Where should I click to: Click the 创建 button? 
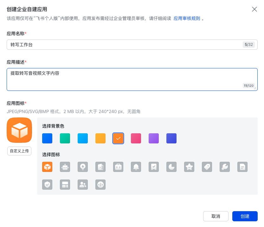point(245,216)
